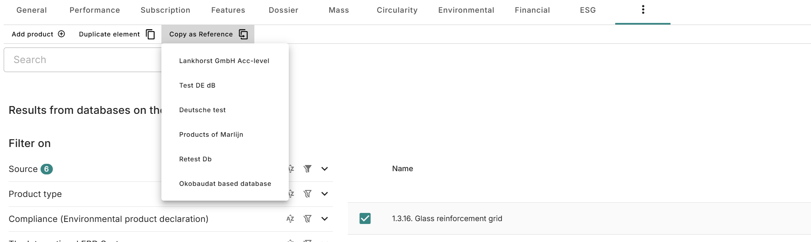This screenshot has height=242, width=811.
Task: Open the three-dot more tabs menu
Action: [x=643, y=9]
